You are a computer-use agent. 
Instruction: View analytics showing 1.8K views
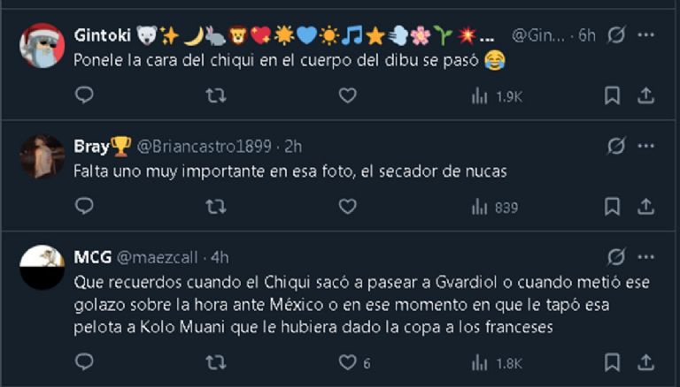[497, 362]
